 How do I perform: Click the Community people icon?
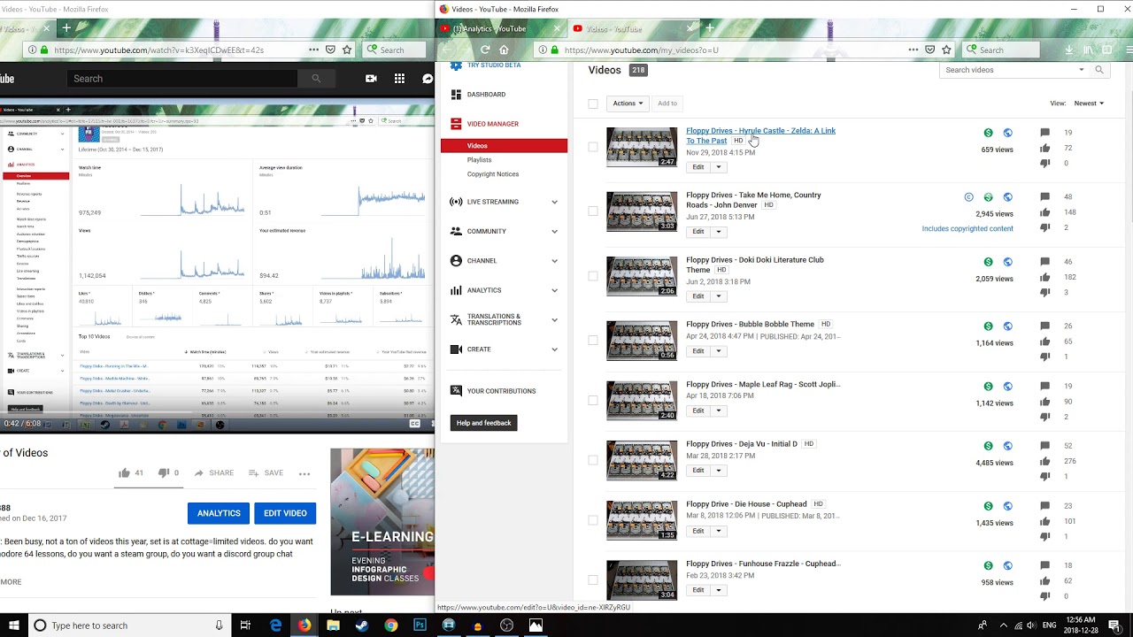point(456,231)
